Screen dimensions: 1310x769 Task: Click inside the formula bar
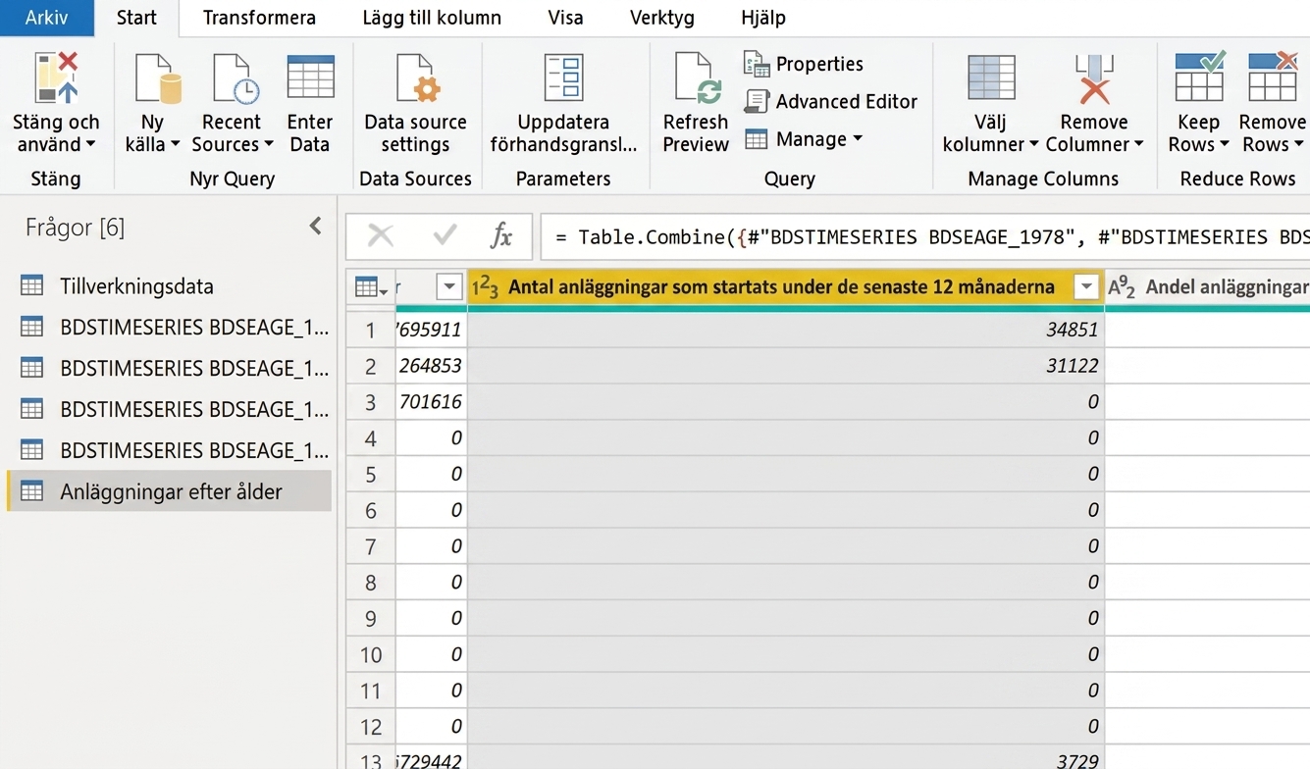click(924, 236)
